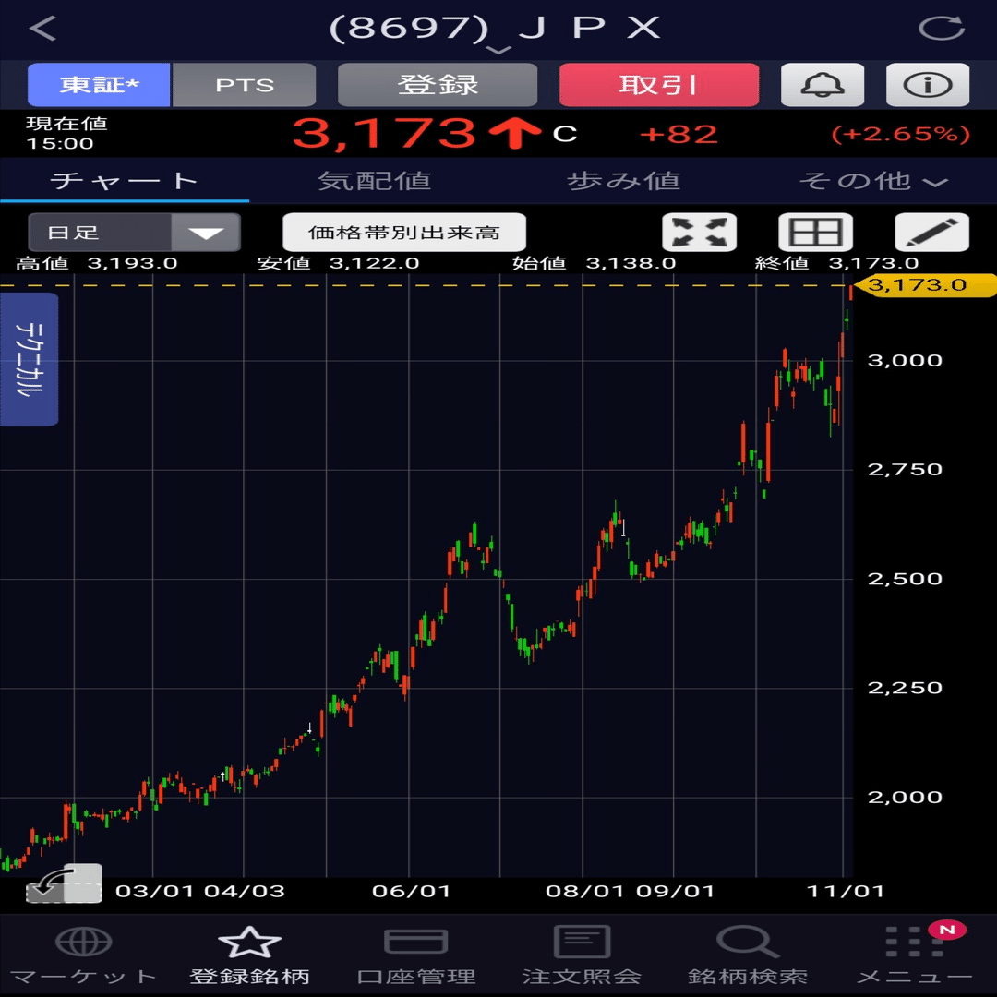The height and width of the screenshot is (997, 997).
Task: Refresh the quote with the reload icon
Action: [942, 29]
